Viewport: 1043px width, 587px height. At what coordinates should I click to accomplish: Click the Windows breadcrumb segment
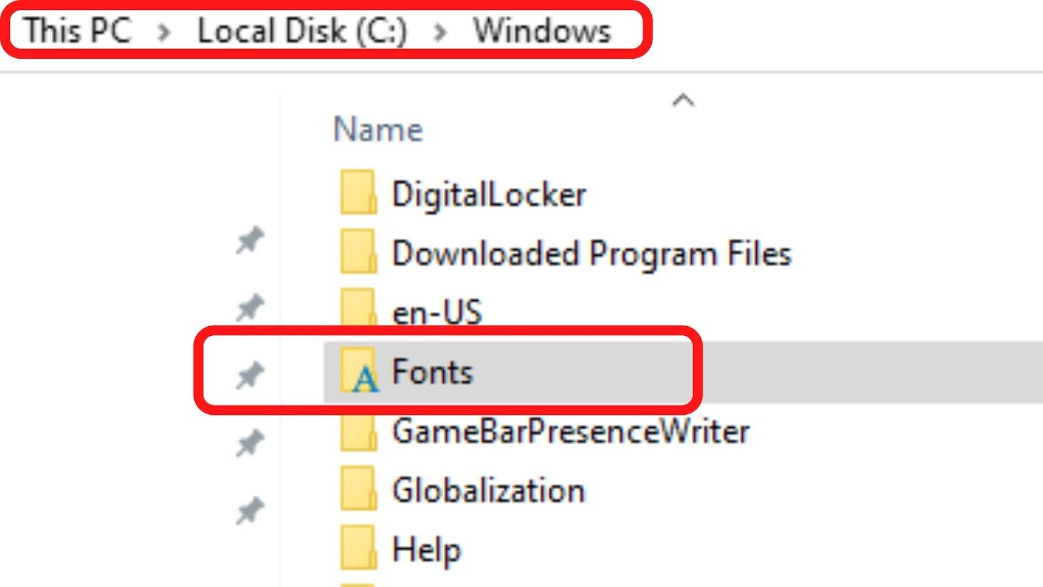tap(542, 31)
